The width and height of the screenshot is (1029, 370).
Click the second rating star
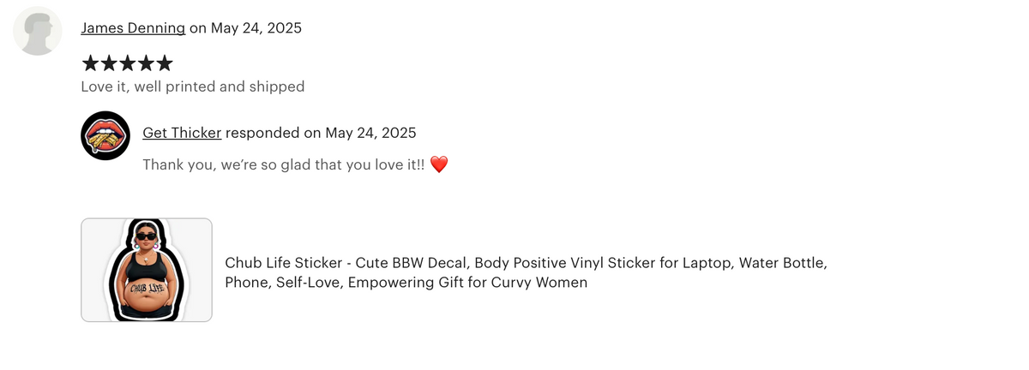tap(108, 63)
